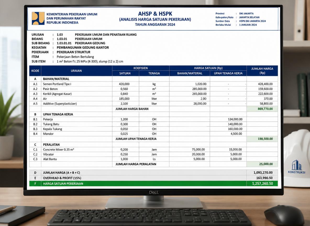The height and width of the screenshot is (226, 310).
Task: Click the green 'HARGA SATUAN PEKERJAAN' row label
Action: pos(63,184)
